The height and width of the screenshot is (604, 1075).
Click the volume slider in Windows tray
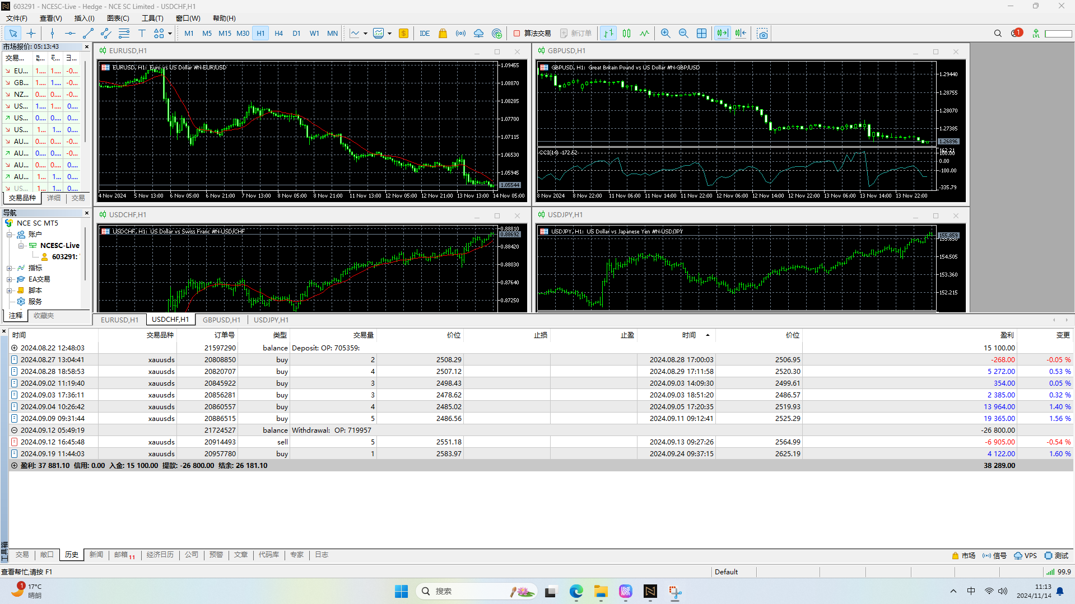click(x=1002, y=591)
